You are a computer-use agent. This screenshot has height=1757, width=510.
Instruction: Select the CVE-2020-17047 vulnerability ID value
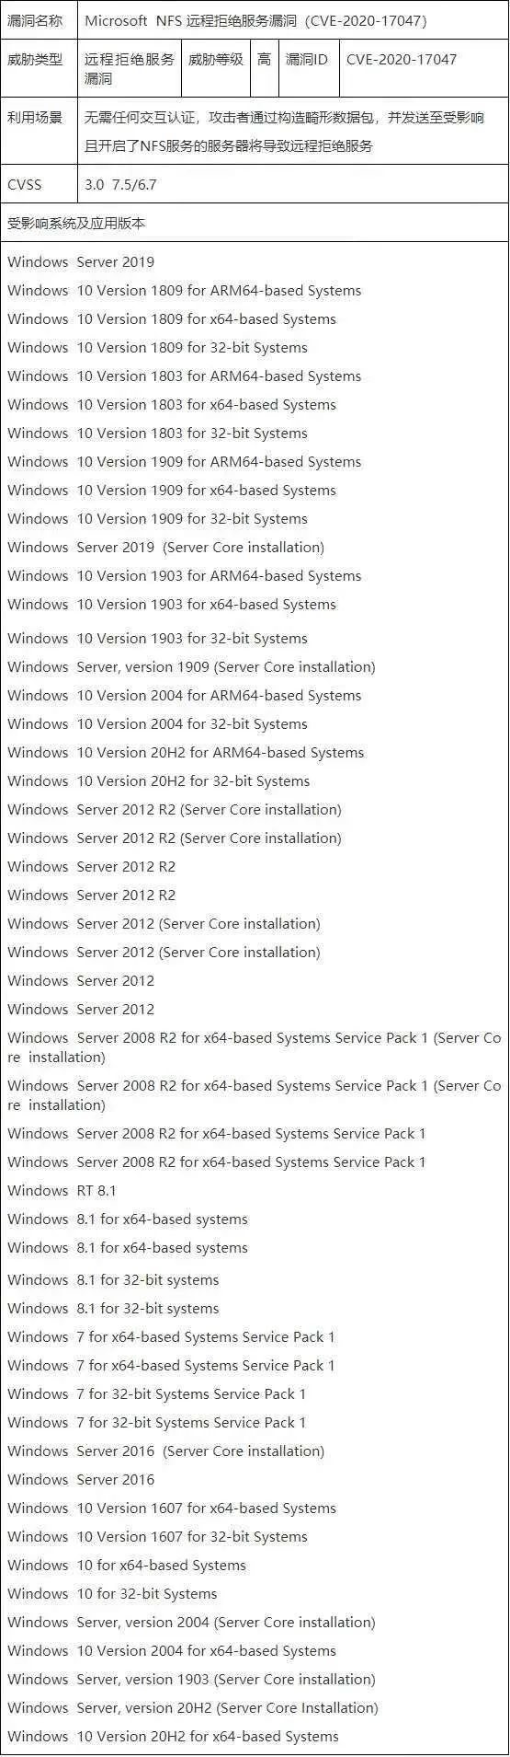pos(402,60)
